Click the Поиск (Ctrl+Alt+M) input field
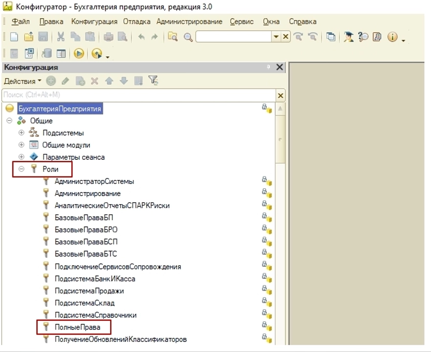The width and height of the screenshot is (431, 352). (139, 95)
